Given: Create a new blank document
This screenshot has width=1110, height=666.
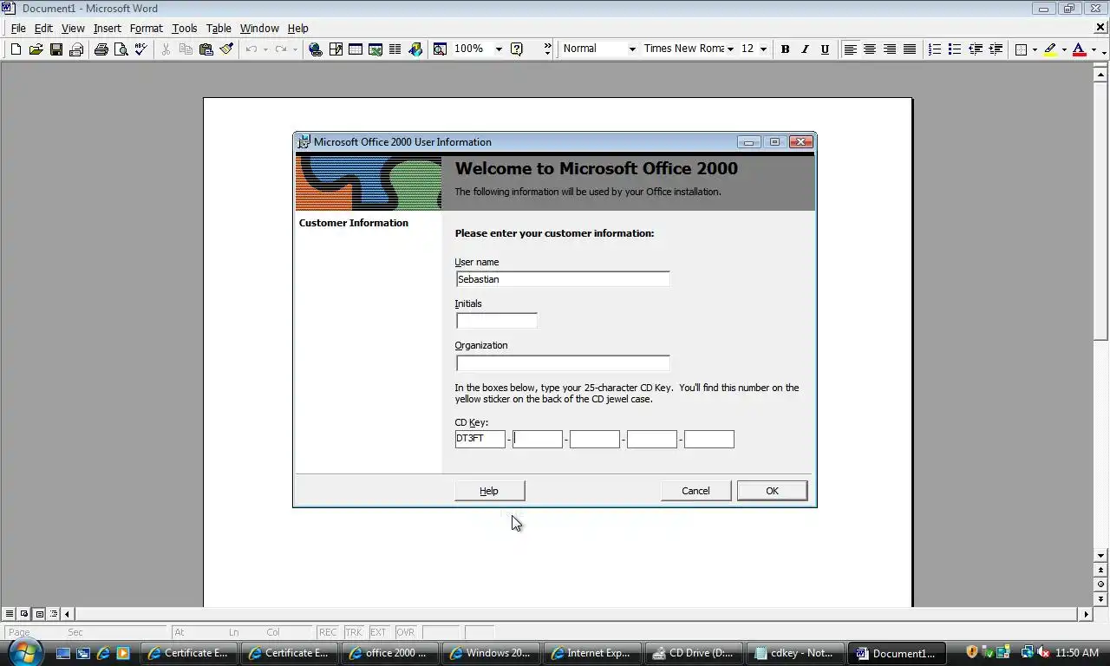Looking at the screenshot, I should (x=16, y=49).
